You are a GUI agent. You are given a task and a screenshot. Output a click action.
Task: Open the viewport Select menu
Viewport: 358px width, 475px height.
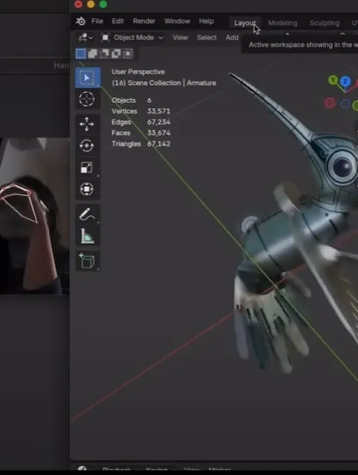coord(207,37)
